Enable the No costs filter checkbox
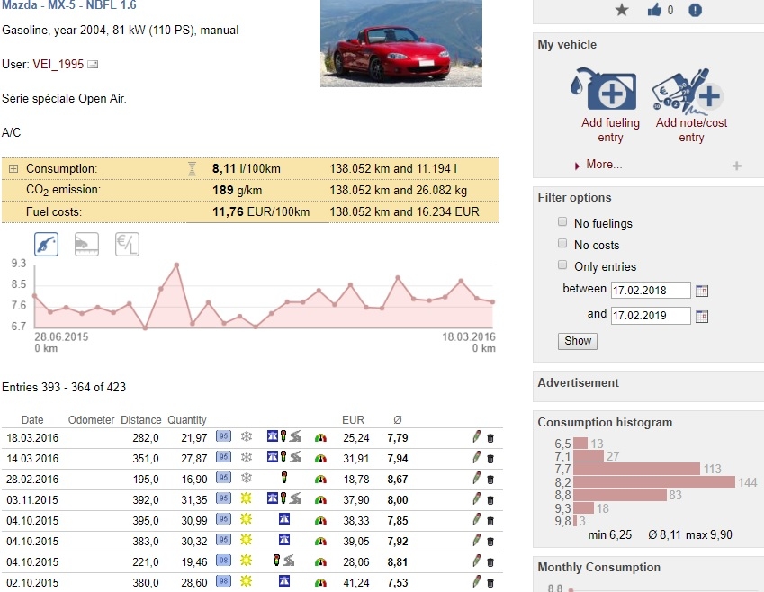The height and width of the screenshot is (592, 764). click(x=562, y=243)
